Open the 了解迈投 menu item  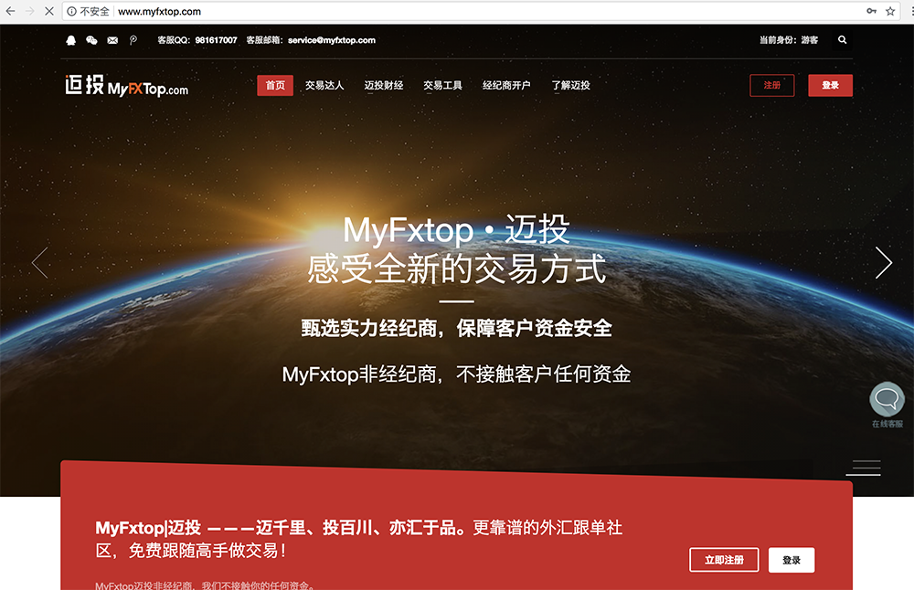coord(570,85)
